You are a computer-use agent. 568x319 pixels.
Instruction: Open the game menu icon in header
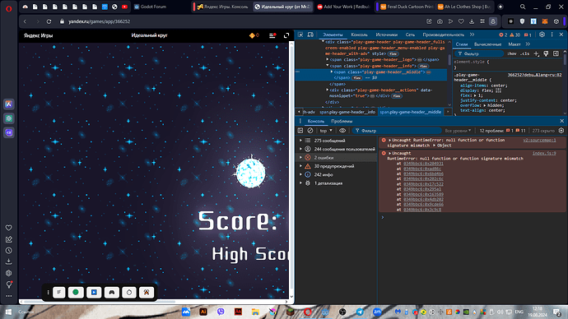(x=272, y=35)
